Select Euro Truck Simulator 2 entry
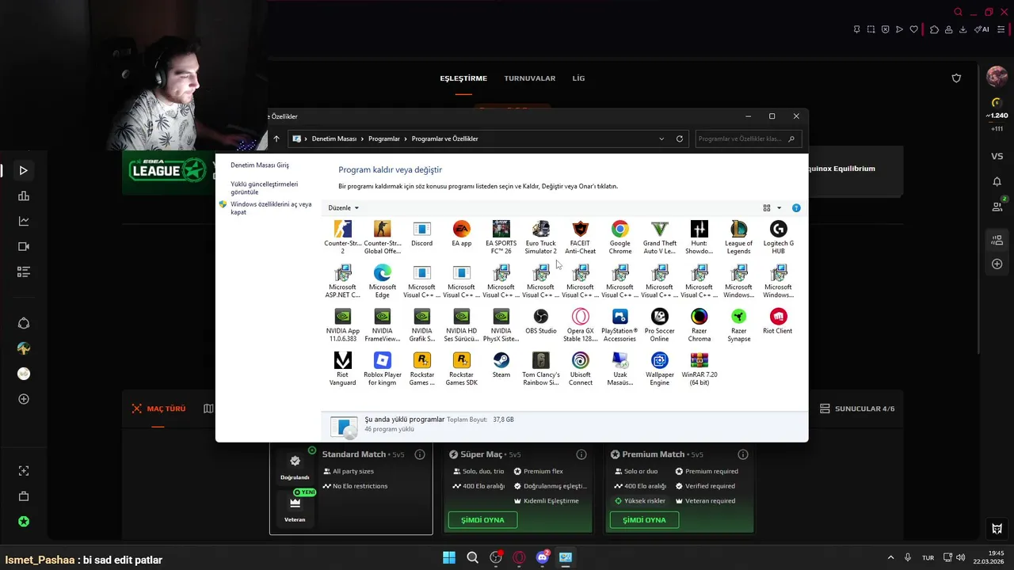 [x=540, y=237]
